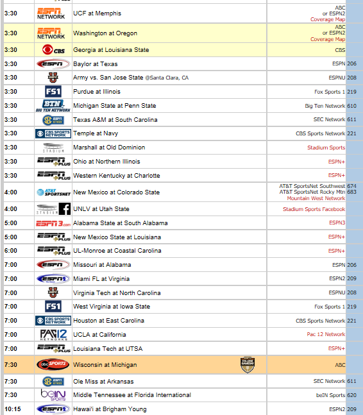The width and height of the screenshot is (363, 415).
Task: Open the ESPN3 link for Alabama State game
Action: pos(337,223)
